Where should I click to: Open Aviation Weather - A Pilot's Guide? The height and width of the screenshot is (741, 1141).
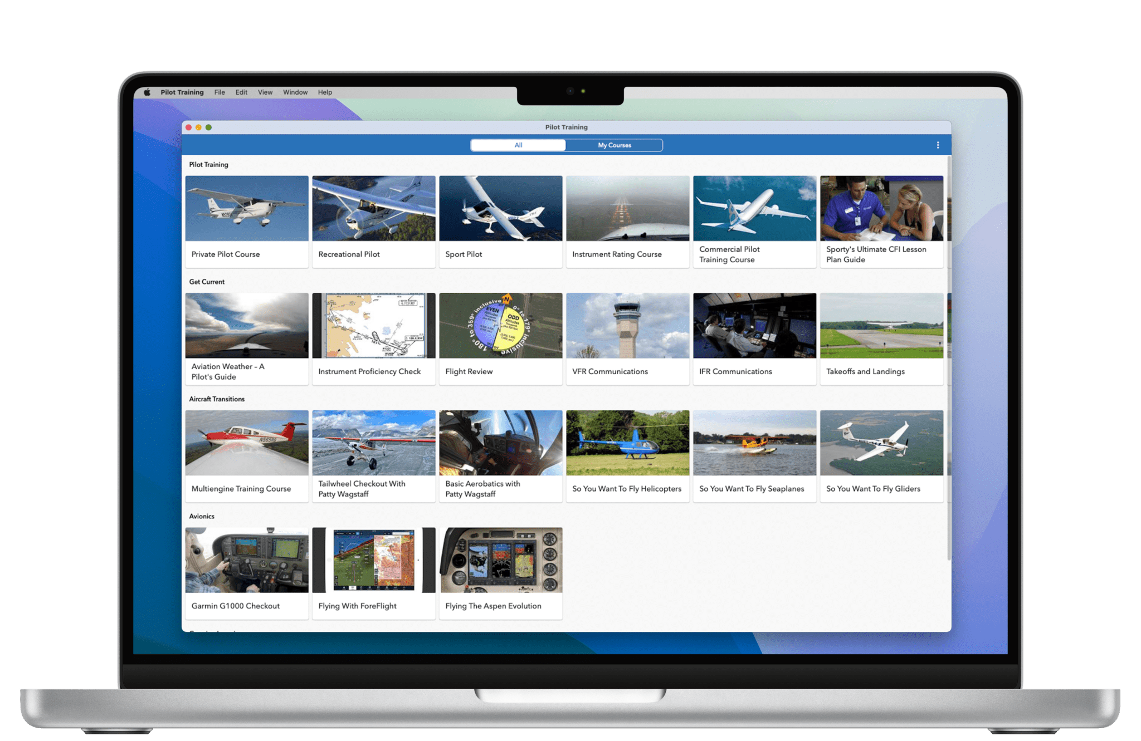pyautogui.click(x=246, y=338)
